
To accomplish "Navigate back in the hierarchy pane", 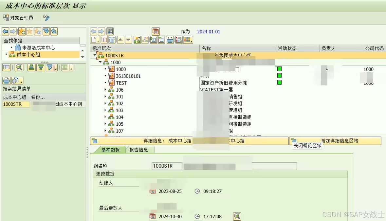I will click(94, 31).
